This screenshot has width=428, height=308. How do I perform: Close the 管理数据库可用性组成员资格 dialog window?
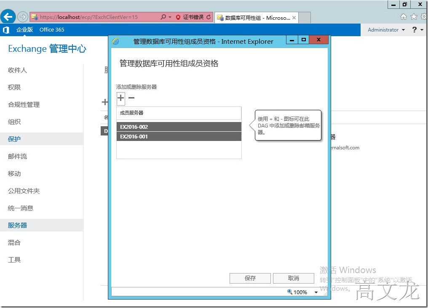tap(318, 40)
